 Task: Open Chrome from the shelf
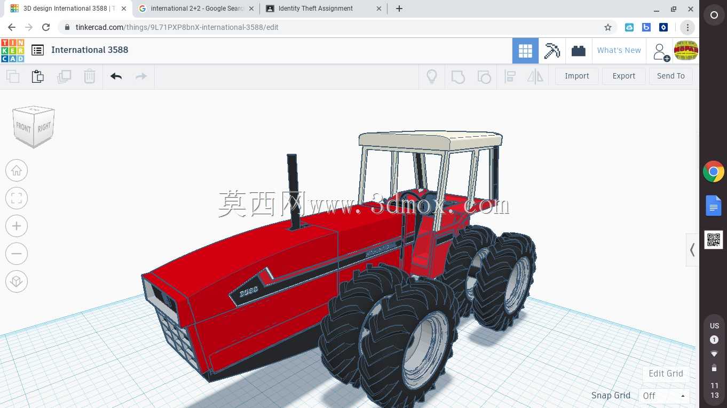pos(714,172)
